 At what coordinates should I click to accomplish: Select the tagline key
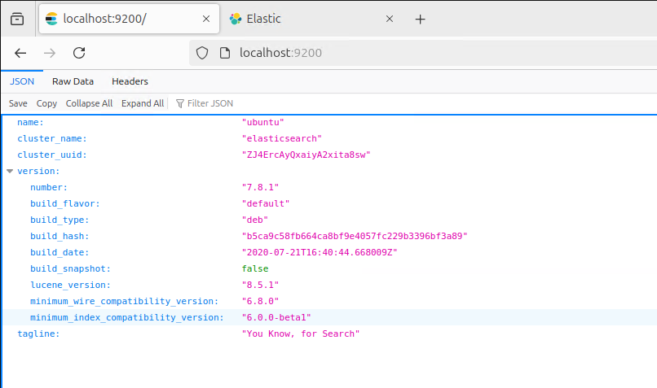[x=38, y=334]
